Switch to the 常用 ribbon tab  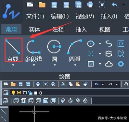[x=11, y=30]
